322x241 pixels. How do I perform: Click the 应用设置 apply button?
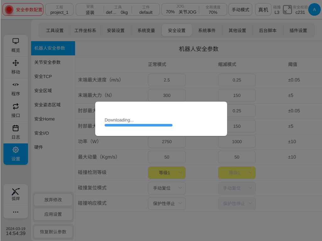pos(53,214)
